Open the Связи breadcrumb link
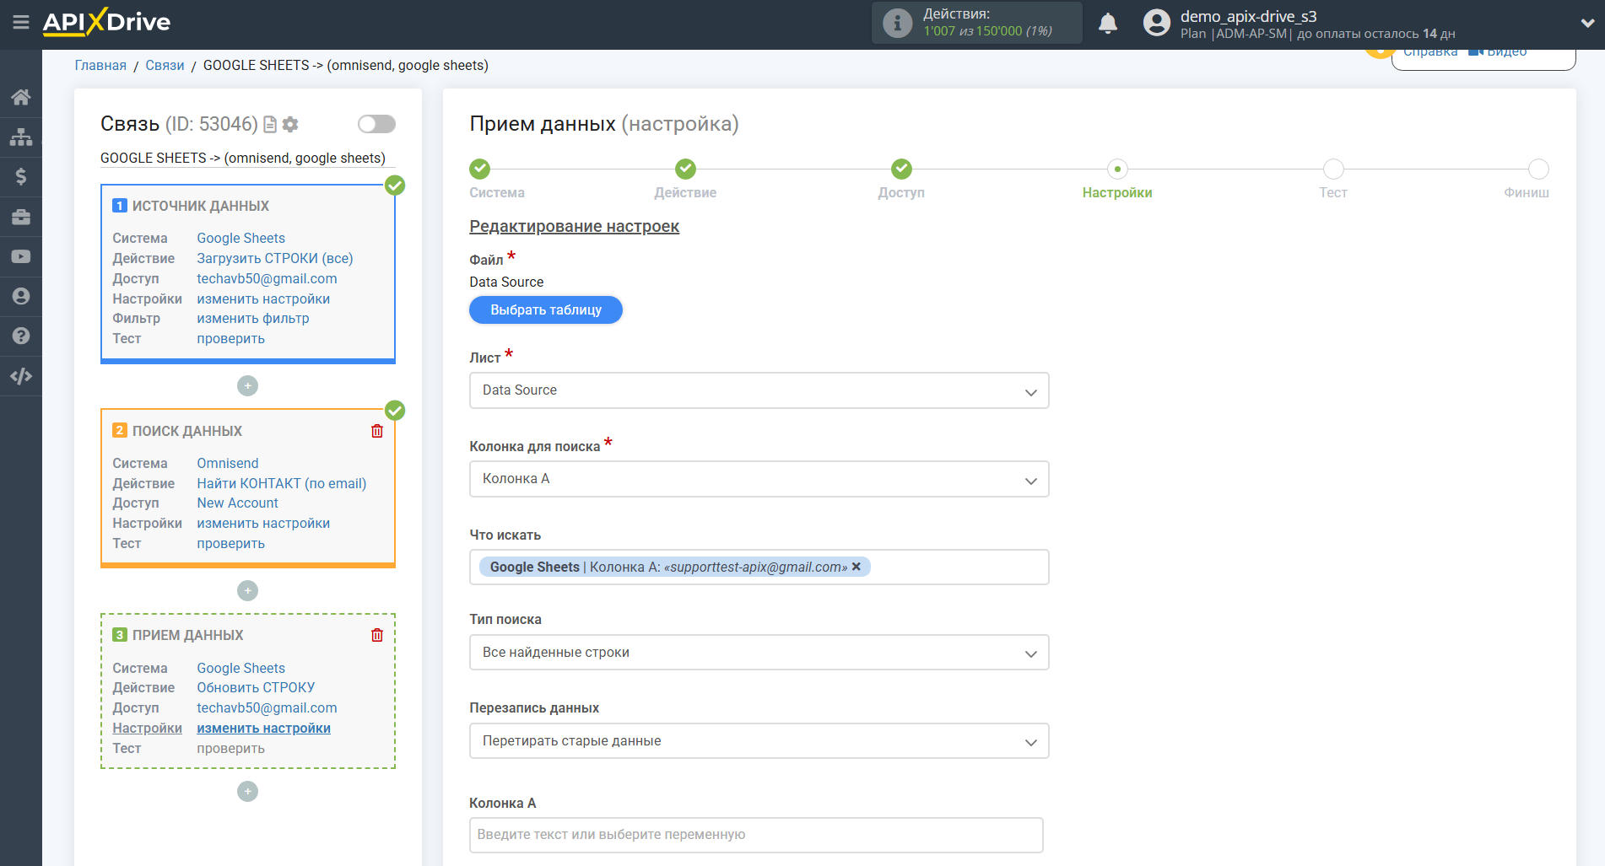Viewport: 1605px width, 866px height. (165, 65)
